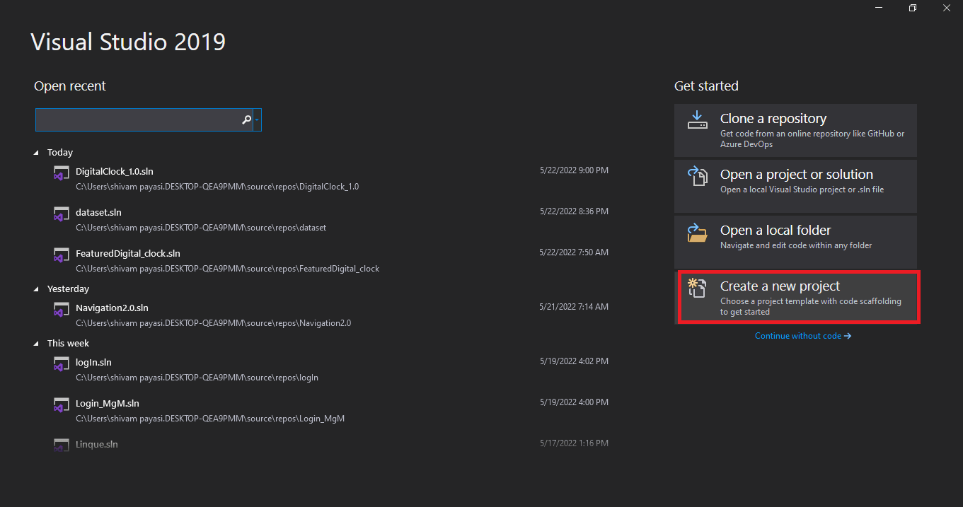Click the Open a local folder icon
Screen dimensions: 963x507
pyautogui.click(x=698, y=232)
